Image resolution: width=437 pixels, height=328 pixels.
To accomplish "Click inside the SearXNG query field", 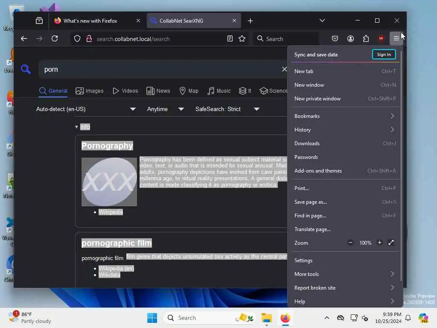I will point(160,69).
